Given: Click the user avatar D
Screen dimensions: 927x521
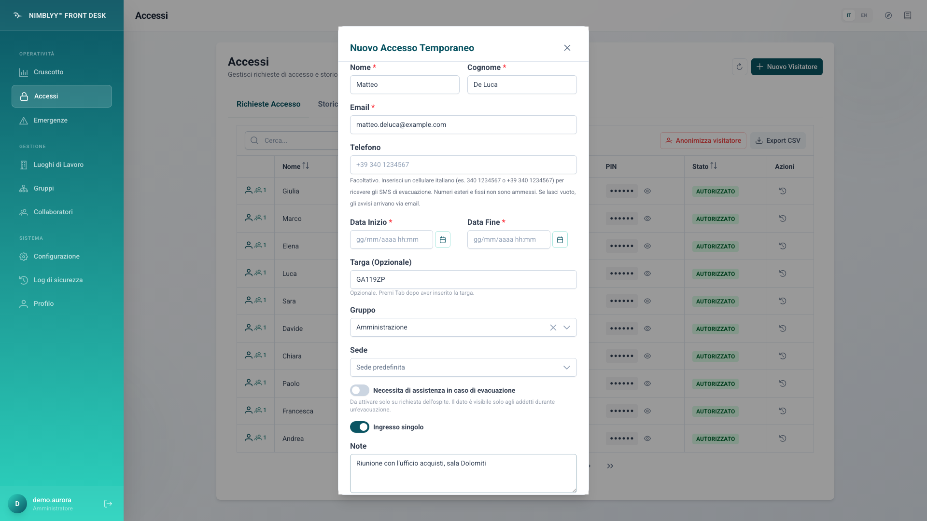Looking at the screenshot, I should click(x=17, y=504).
